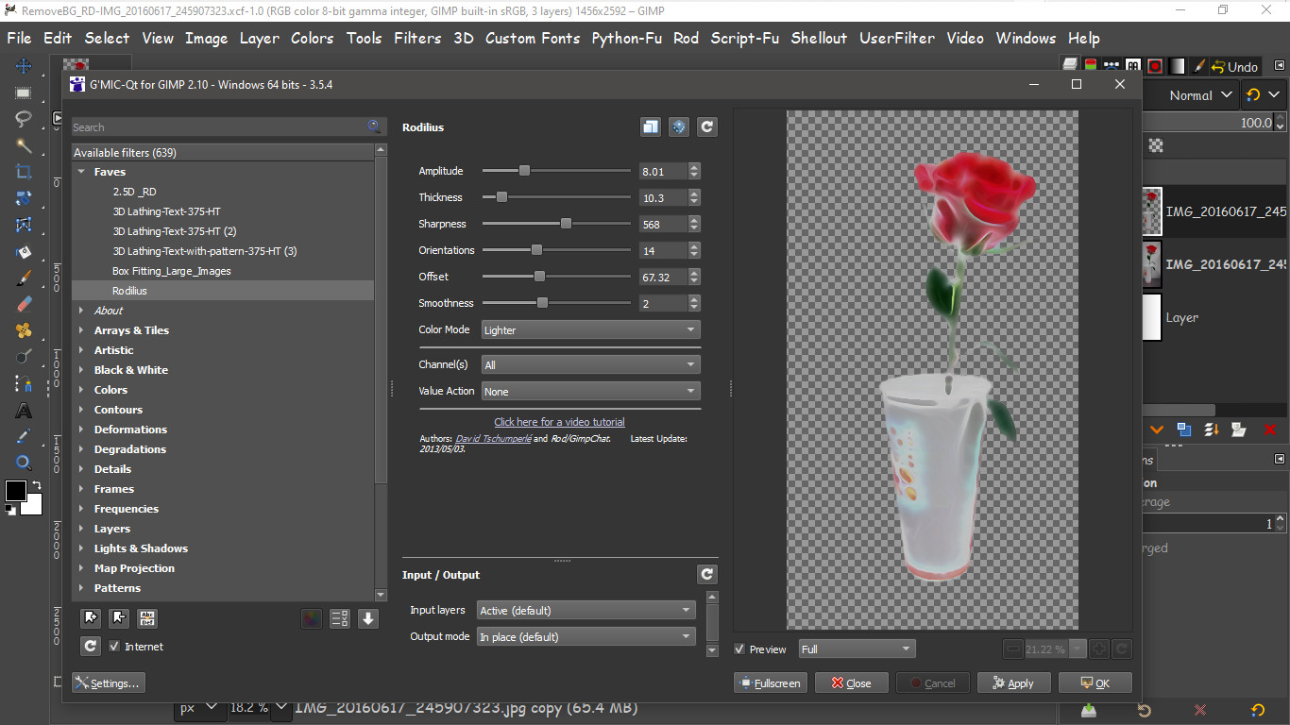Click the Sharpness slider

coord(566,224)
